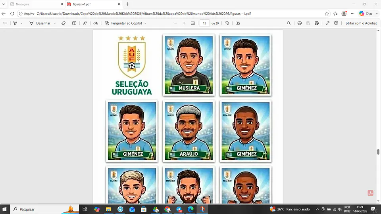This screenshot has height=214, width=381.
Task: Click the Araújo sticker card
Action: [189, 131]
